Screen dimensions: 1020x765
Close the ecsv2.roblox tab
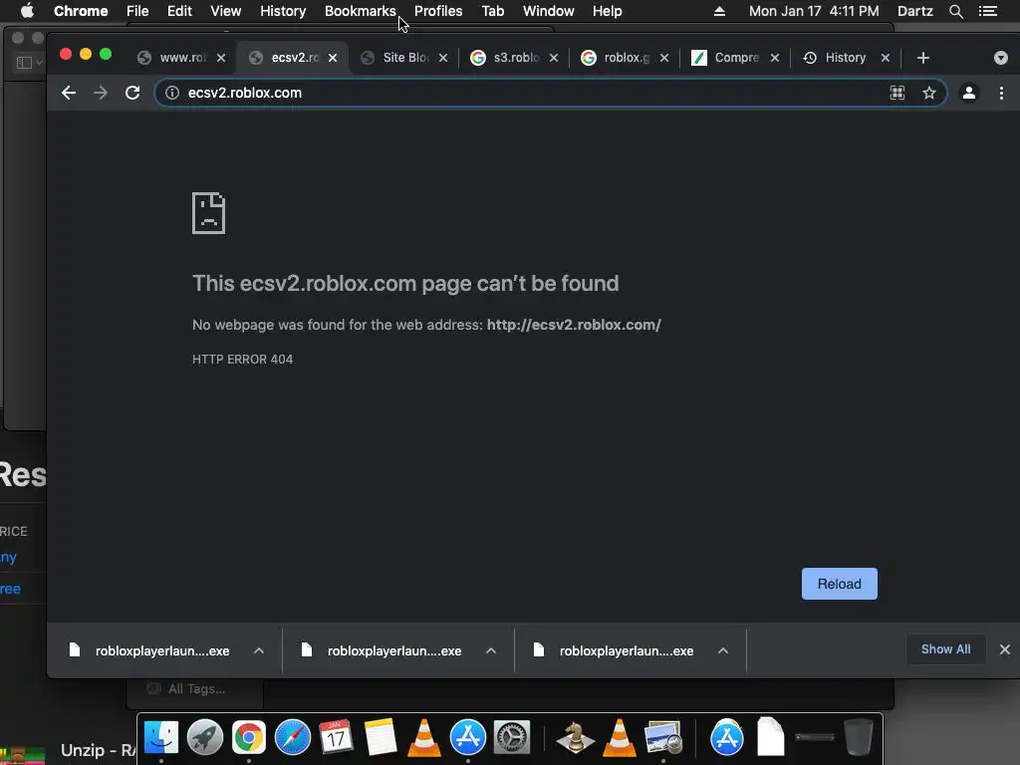point(333,58)
